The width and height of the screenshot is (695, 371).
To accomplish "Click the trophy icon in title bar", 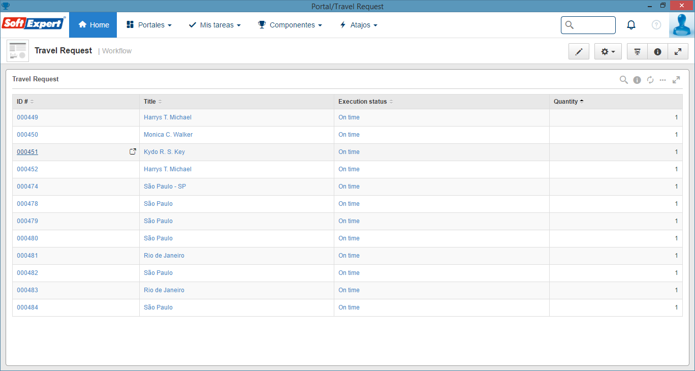I will [x=6, y=6].
